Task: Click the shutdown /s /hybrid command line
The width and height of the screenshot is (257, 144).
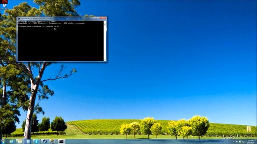Action: pyautogui.click(x=39, y=26)
